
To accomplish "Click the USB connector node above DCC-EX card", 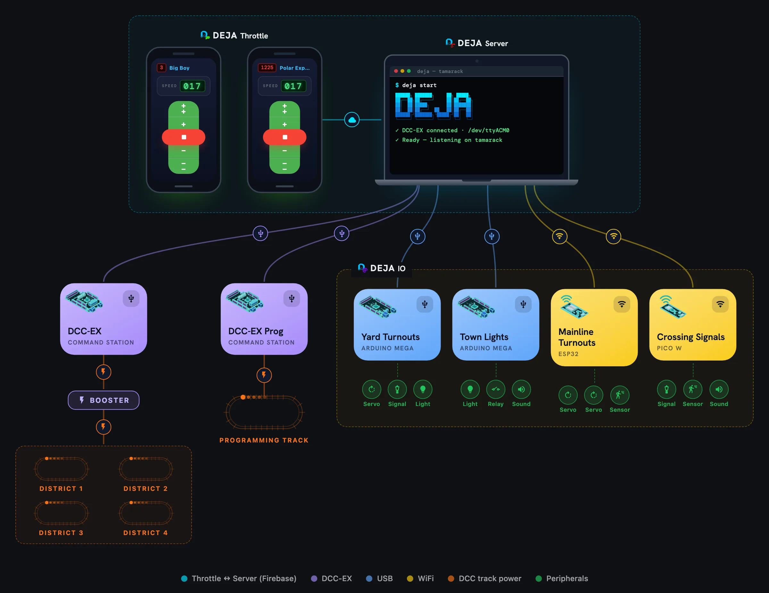I will click(260, 233).
